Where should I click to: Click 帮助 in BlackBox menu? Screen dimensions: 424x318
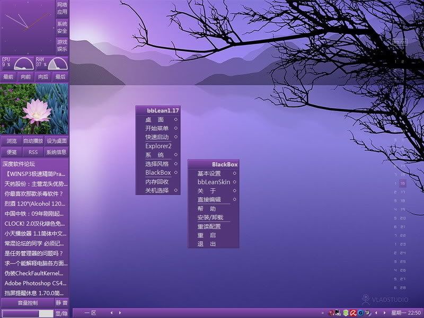pyautogui.click(x=214, y=209)
